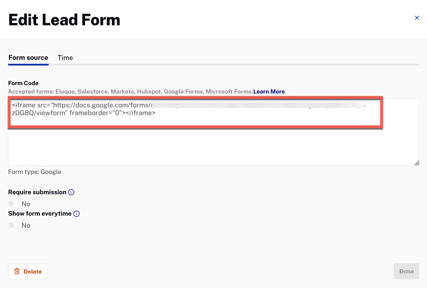Open the Learn More link

pyautogui.click(x=269, y=92)
